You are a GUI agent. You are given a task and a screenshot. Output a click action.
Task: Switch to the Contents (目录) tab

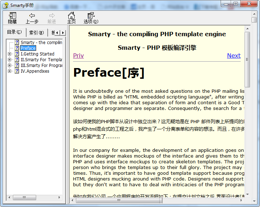[x=14, y=32]
